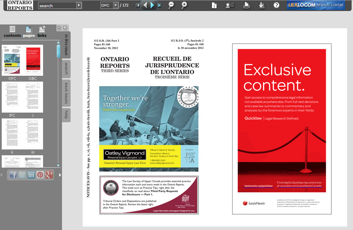Select the page iii thumbnail
The width and height of the screenshot is (353, 230).
(x=33, y=134)
